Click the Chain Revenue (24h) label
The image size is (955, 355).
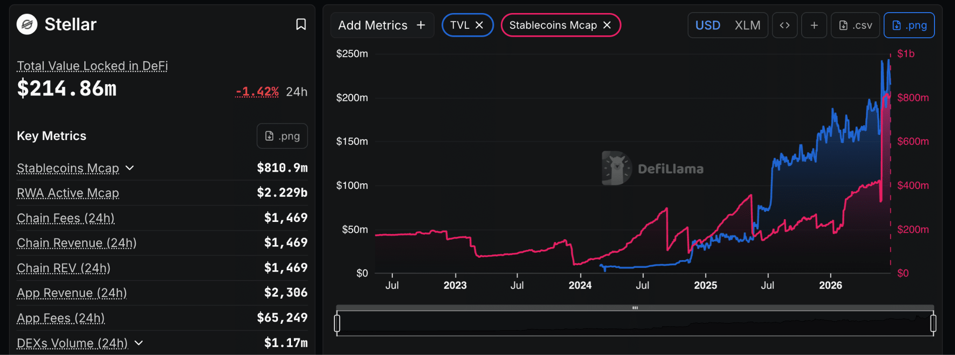[x=76, y=243]
